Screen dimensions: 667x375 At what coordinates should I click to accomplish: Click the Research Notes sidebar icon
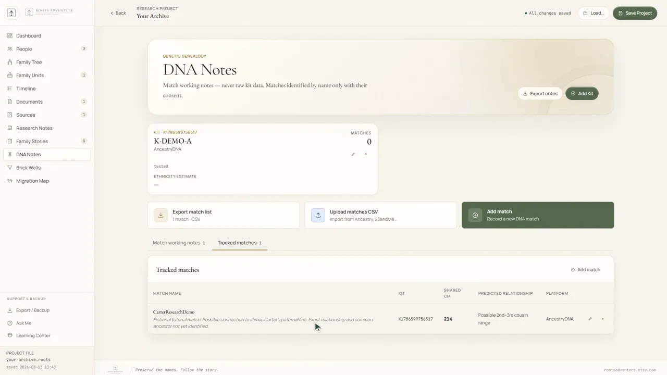[x=10, y=128]
